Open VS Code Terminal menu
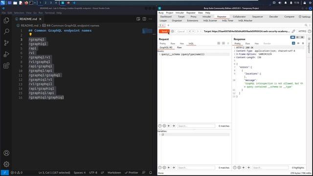This screenshot has width=313, height=176. (49, 13)
